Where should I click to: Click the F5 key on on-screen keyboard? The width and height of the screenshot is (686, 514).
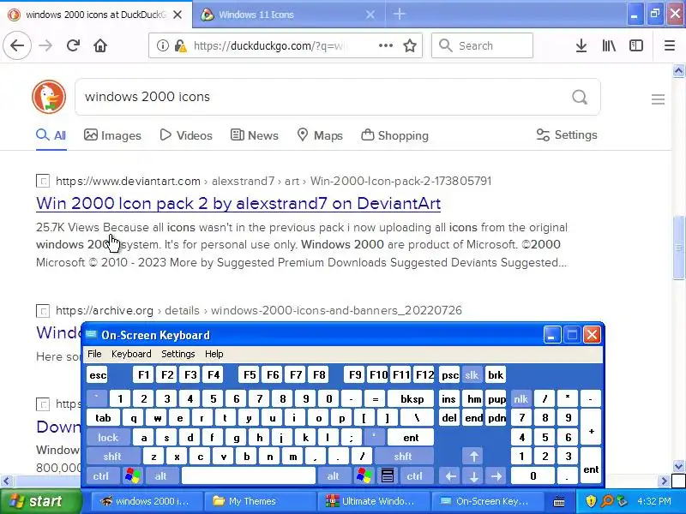pos(250,374)
